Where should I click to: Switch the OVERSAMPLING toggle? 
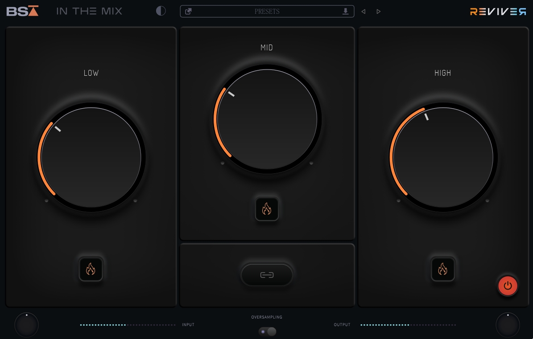point(267,331)
